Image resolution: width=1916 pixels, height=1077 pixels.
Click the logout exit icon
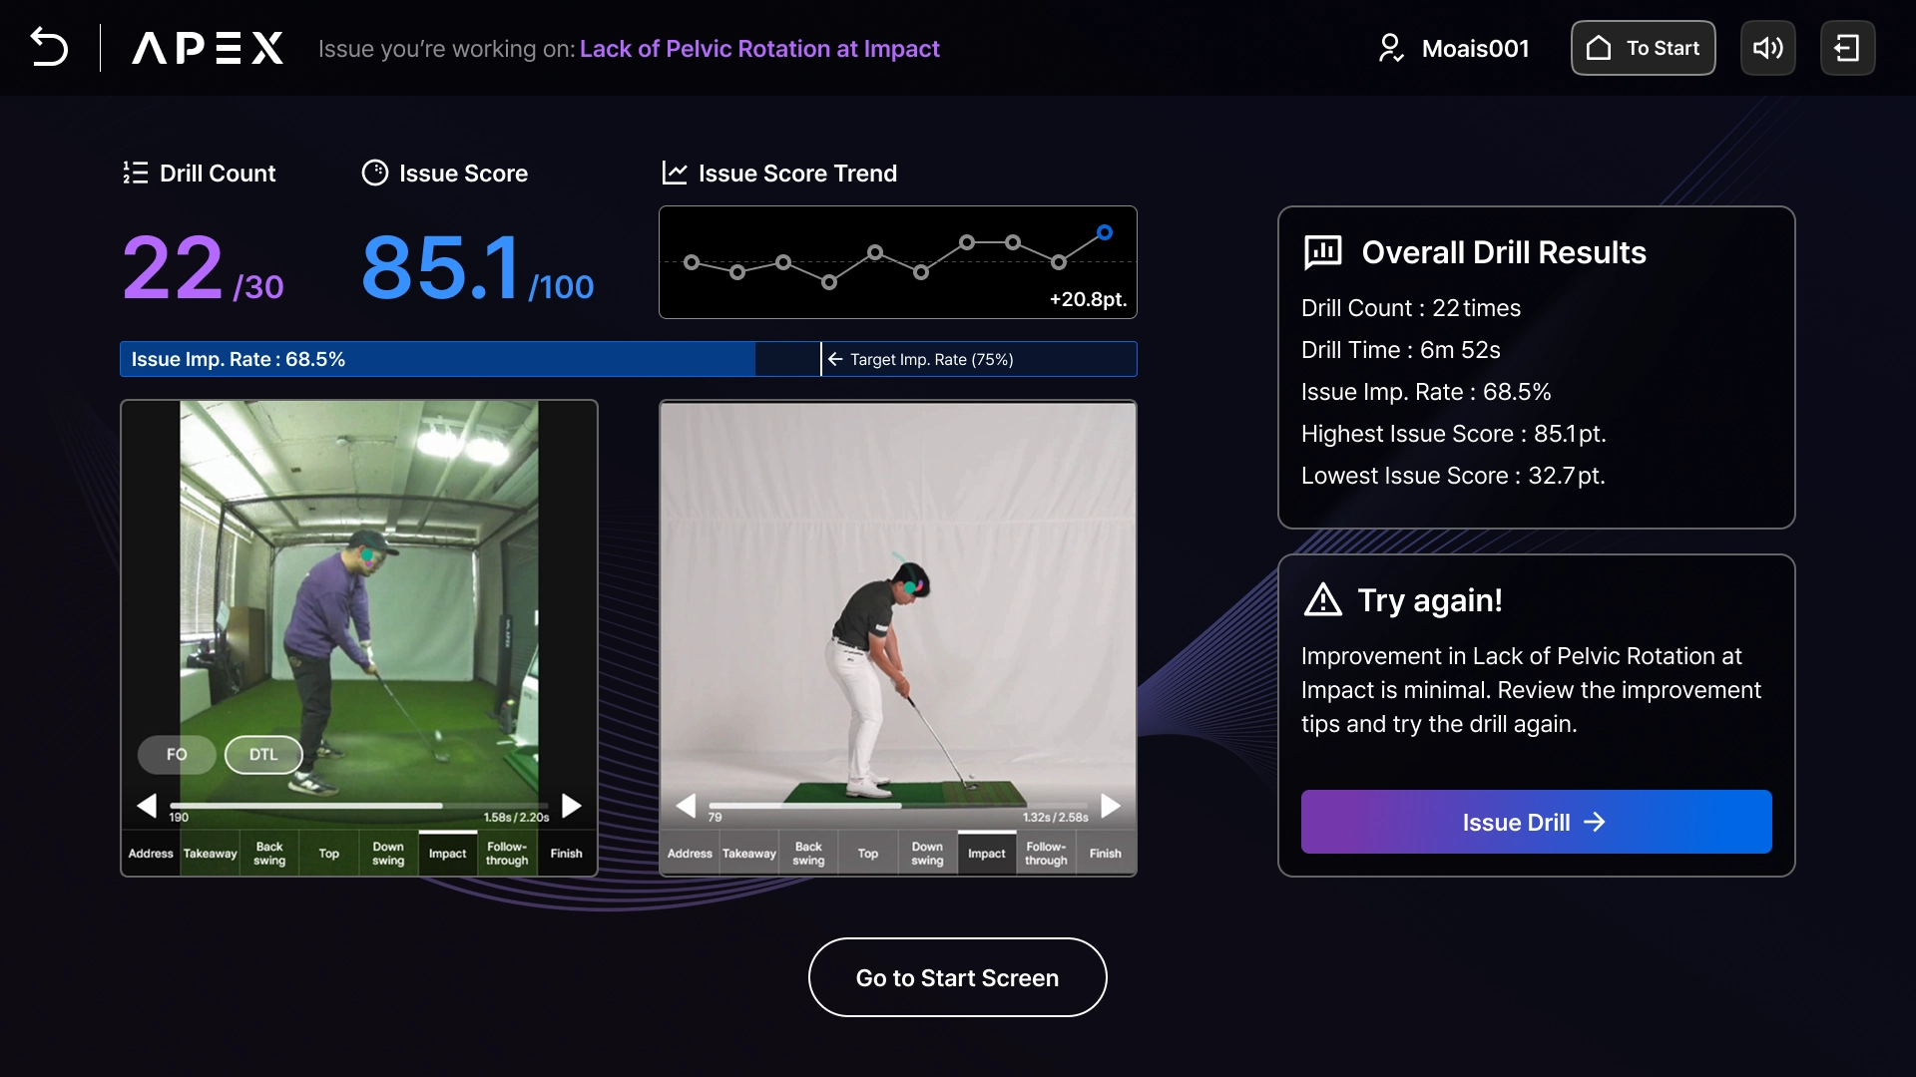[x=1847, y=48]
